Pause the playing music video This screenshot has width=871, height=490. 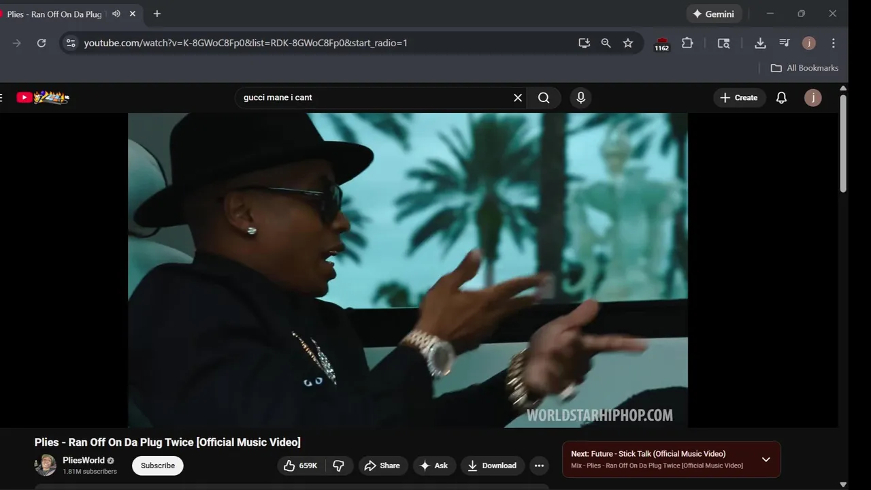[408, 269]
